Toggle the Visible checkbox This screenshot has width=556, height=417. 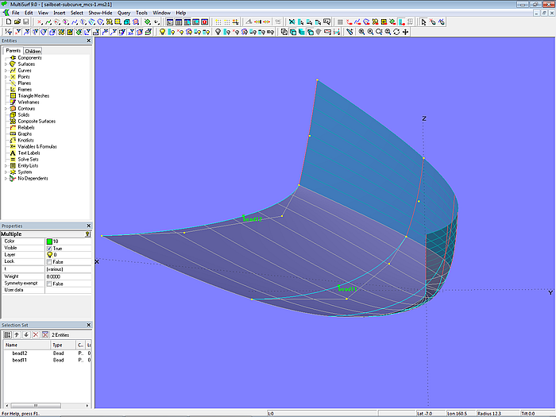[49, 249]
